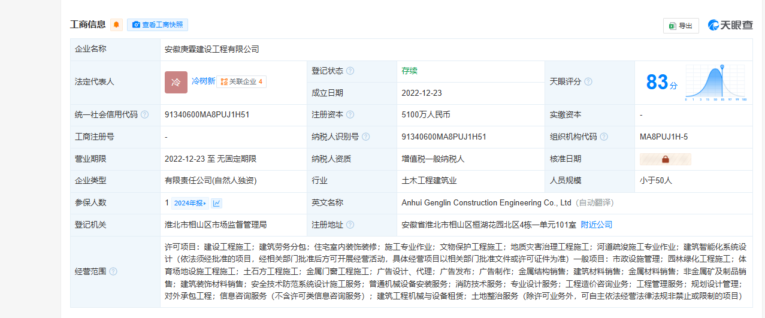Click help icon beside 天眼评分
The width and height of the screenshot is (765, 318).
pos(588,82)
